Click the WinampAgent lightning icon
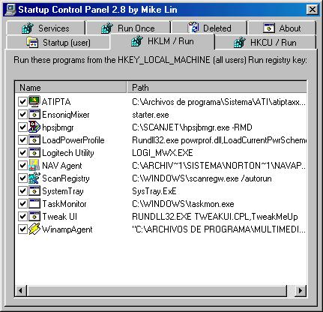Image resolution: width=323 pixels, height=312 pixels. (x=34, y=229)
